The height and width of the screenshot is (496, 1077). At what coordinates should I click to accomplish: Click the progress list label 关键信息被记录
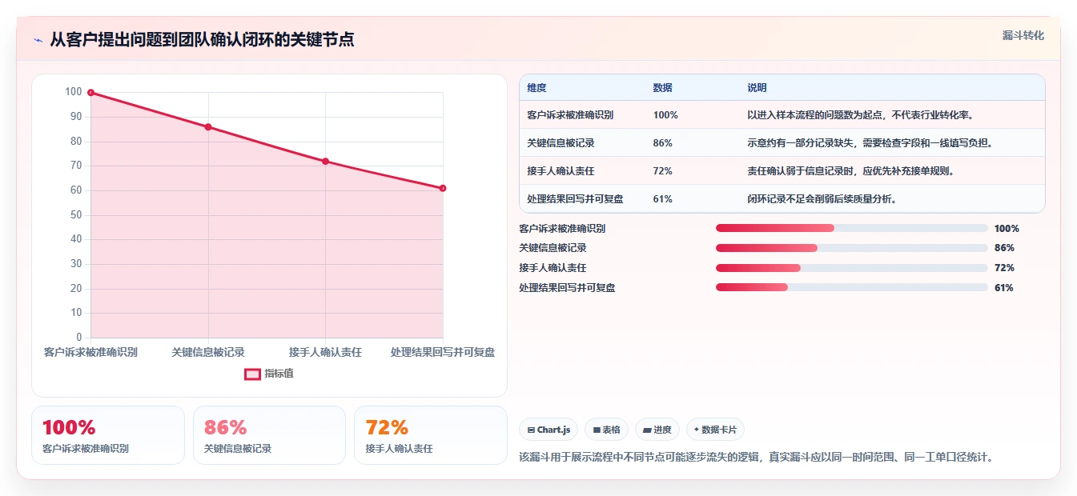tap(553, 248)
